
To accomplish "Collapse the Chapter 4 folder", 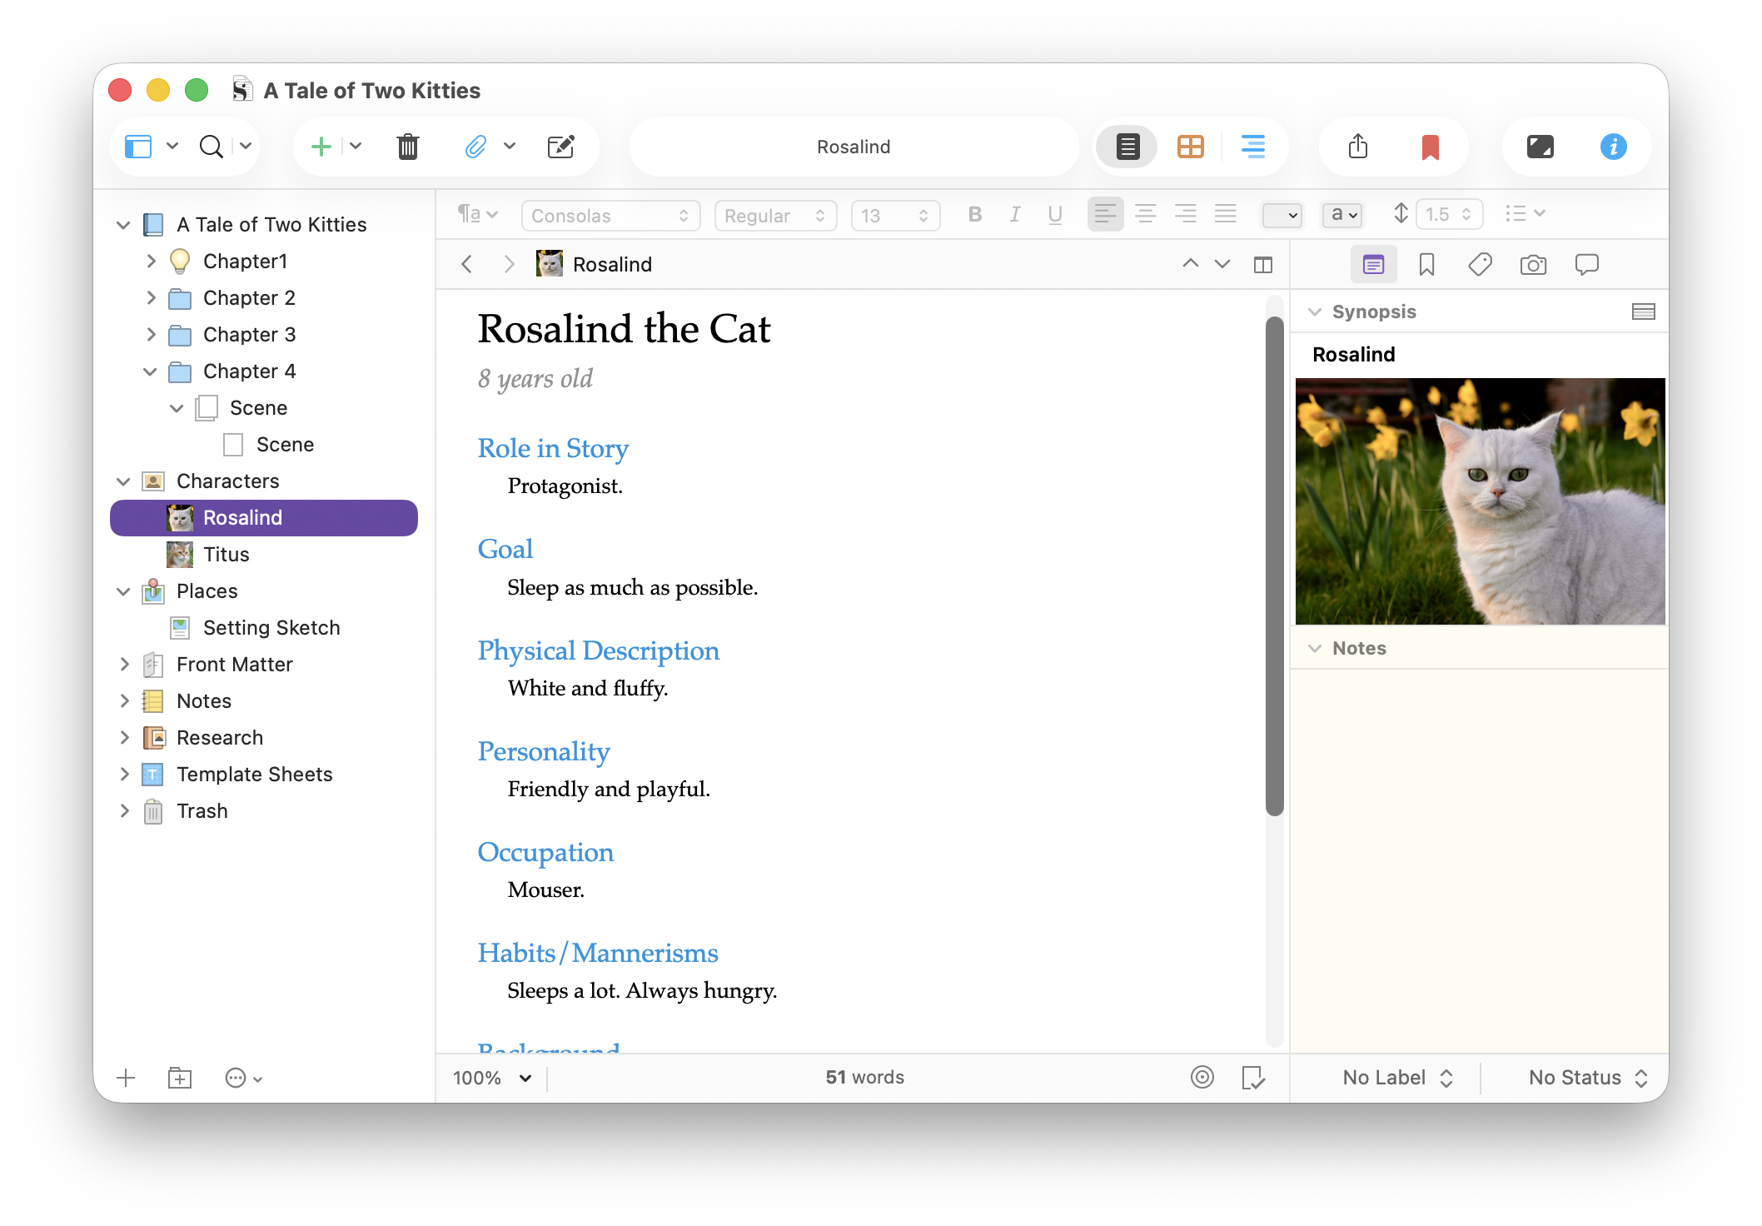I will [150, 371].
